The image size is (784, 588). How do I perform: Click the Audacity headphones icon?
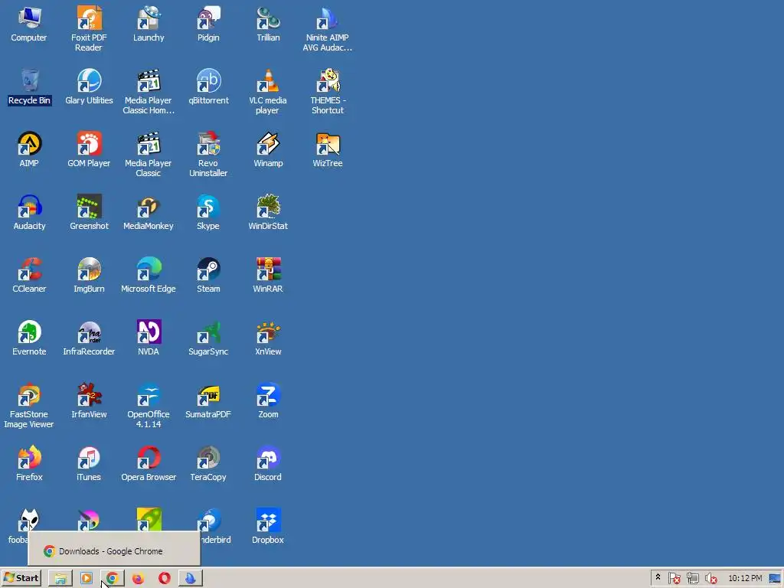pyautogui.click(x=29, y=213)
